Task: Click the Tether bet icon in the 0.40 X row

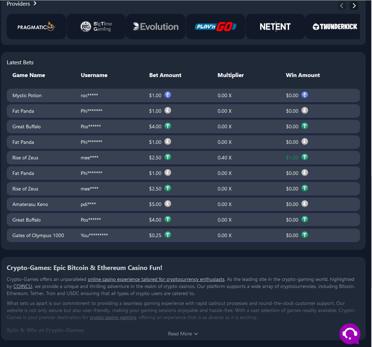Action: point(168,157)
